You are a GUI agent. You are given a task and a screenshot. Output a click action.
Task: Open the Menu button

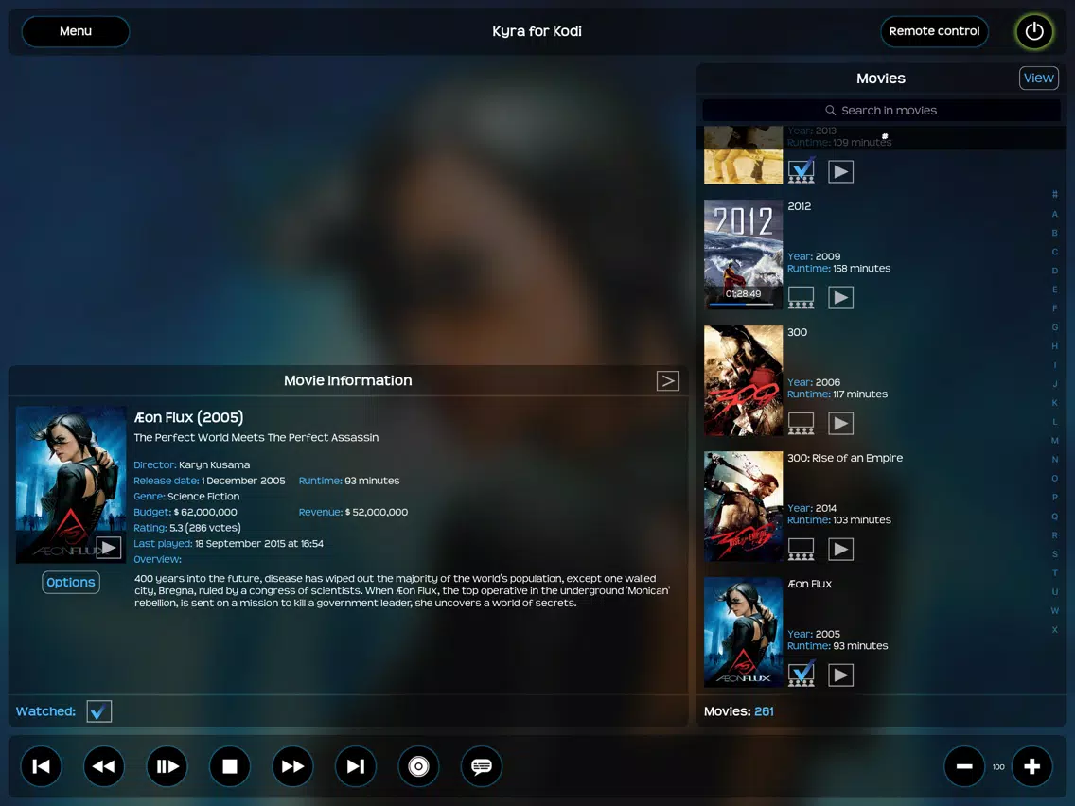point(76,31)
